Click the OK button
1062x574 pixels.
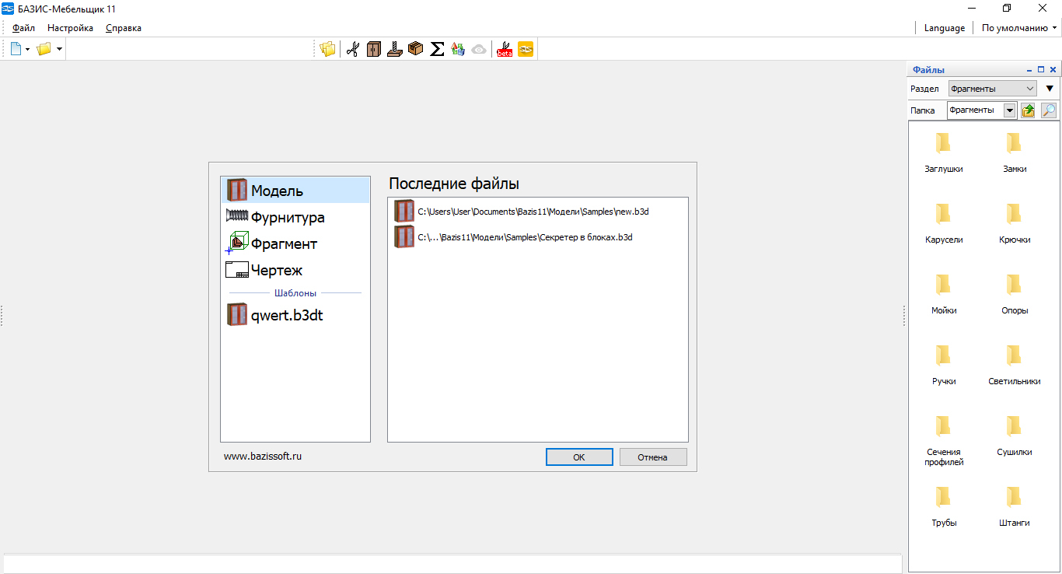tap(579, 457)
